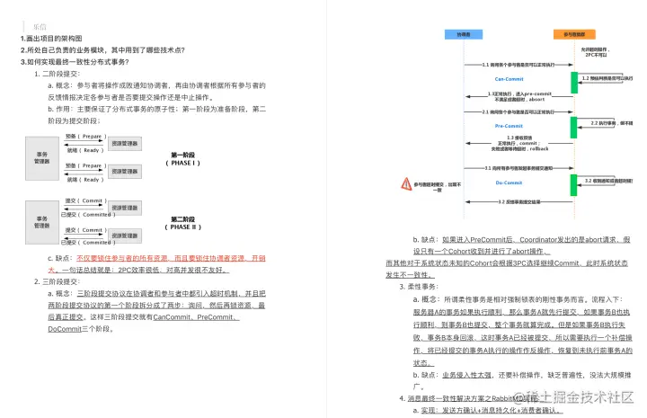Click the red warning triangle icon
647x418 pixels.
coord(406,183)
